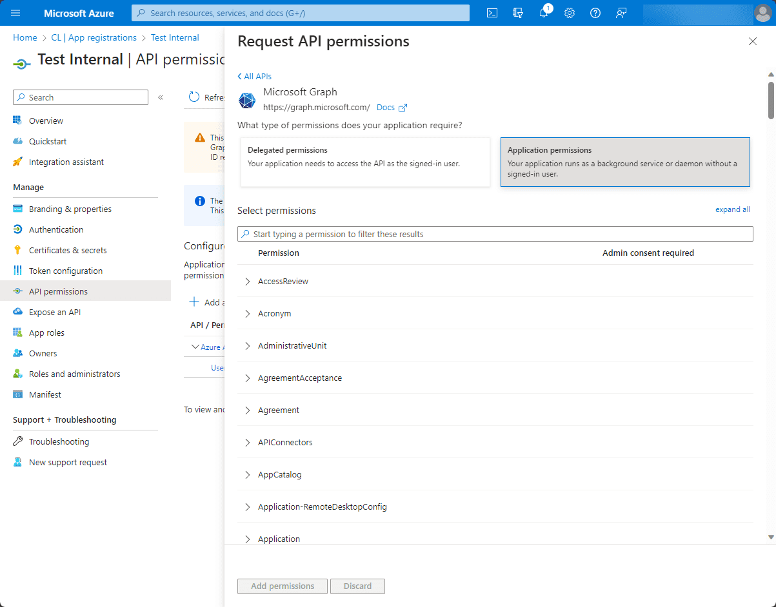Image resolution: width=776 pixels, height=607 pixels.
Task: Collapse the left navigation with the double chevron
Action: pos(161,97)
